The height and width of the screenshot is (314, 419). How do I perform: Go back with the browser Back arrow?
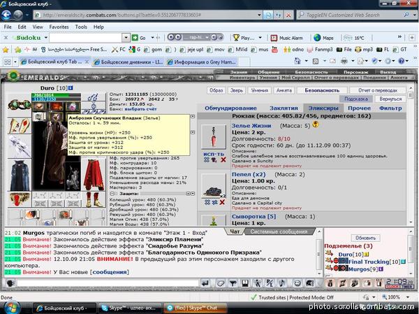pos(6,15)
